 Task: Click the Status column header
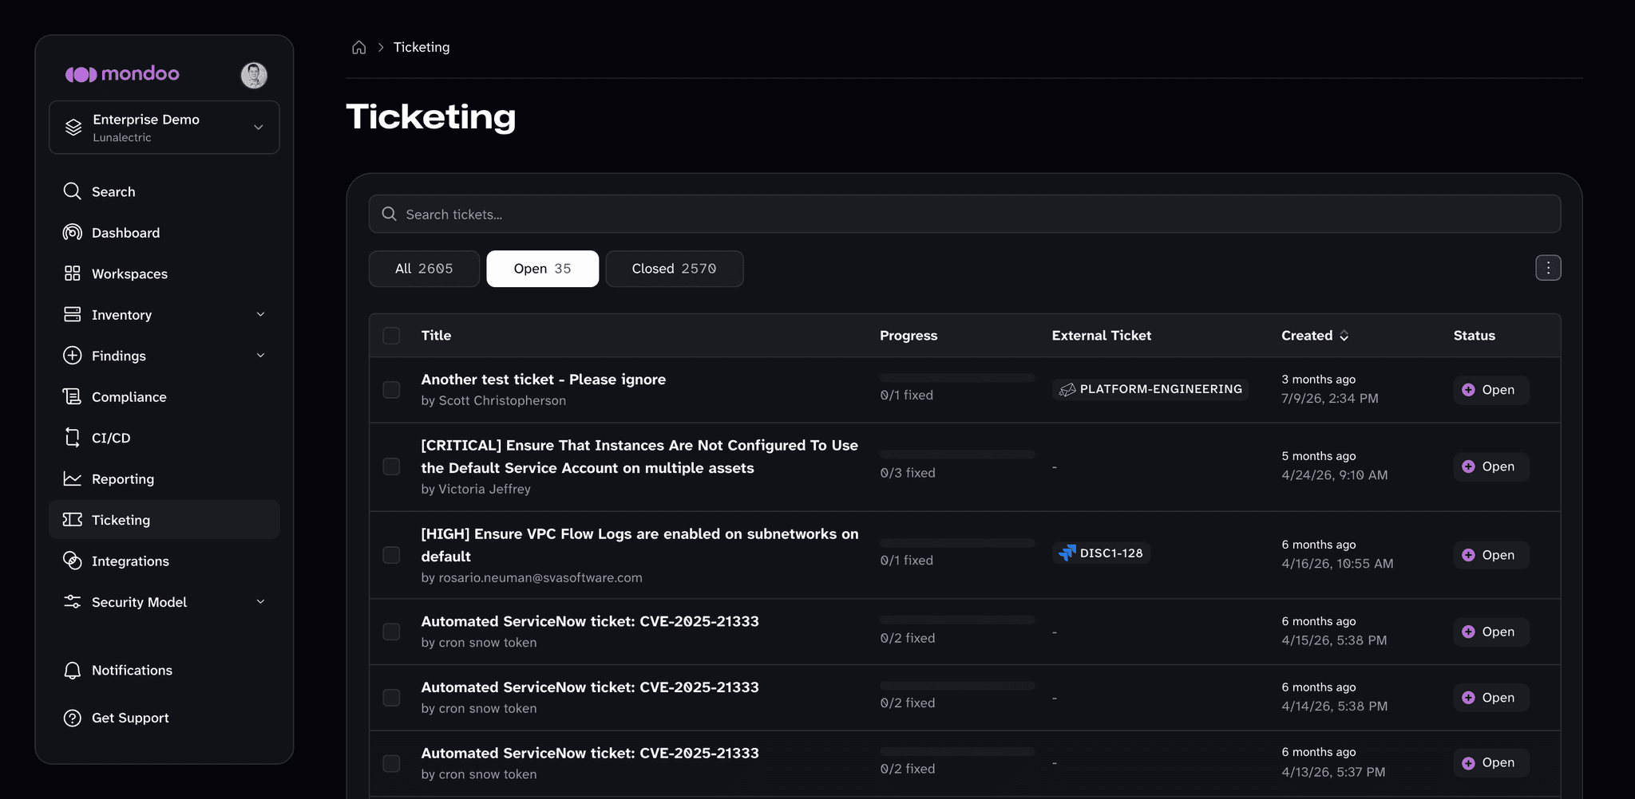coord(1474,336)
